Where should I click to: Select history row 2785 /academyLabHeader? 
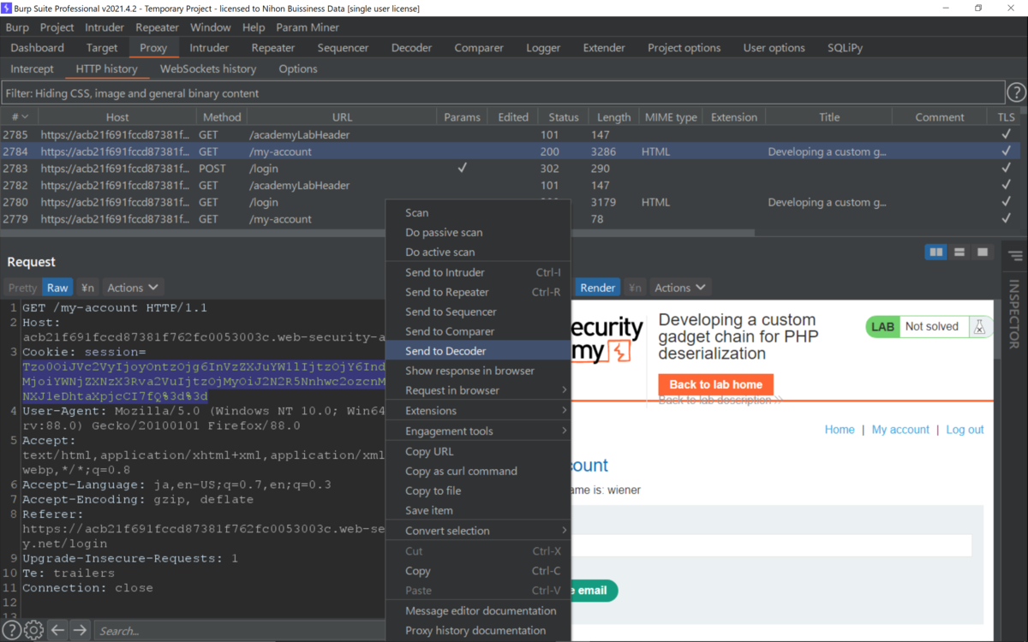(x=511, y=134)
